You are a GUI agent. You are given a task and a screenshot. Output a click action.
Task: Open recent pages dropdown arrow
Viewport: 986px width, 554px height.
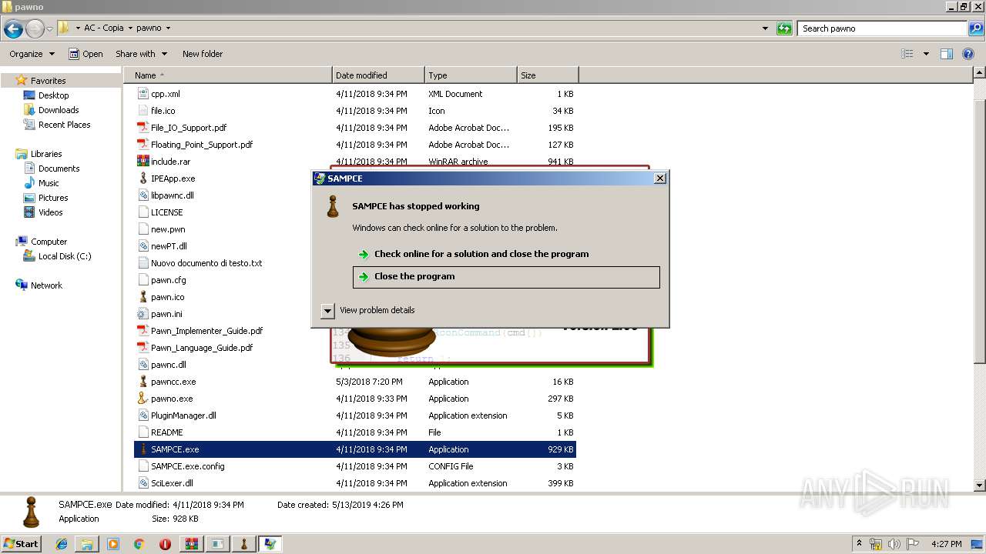[x=49, y=29]
